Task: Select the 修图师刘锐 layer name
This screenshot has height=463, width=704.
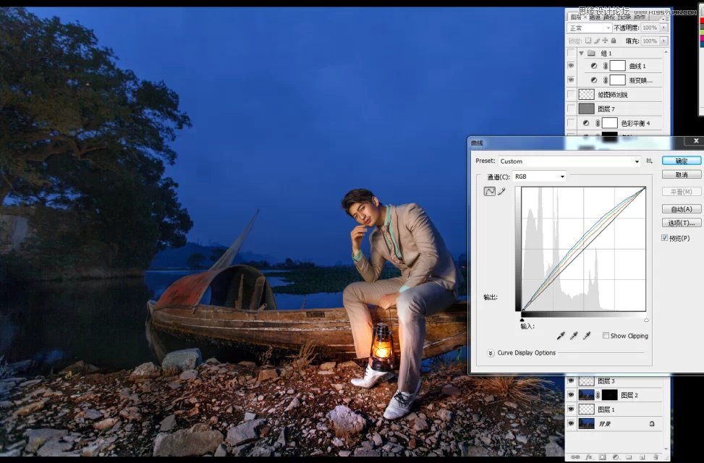Action: pyautogui.click(x=613, y=95)
